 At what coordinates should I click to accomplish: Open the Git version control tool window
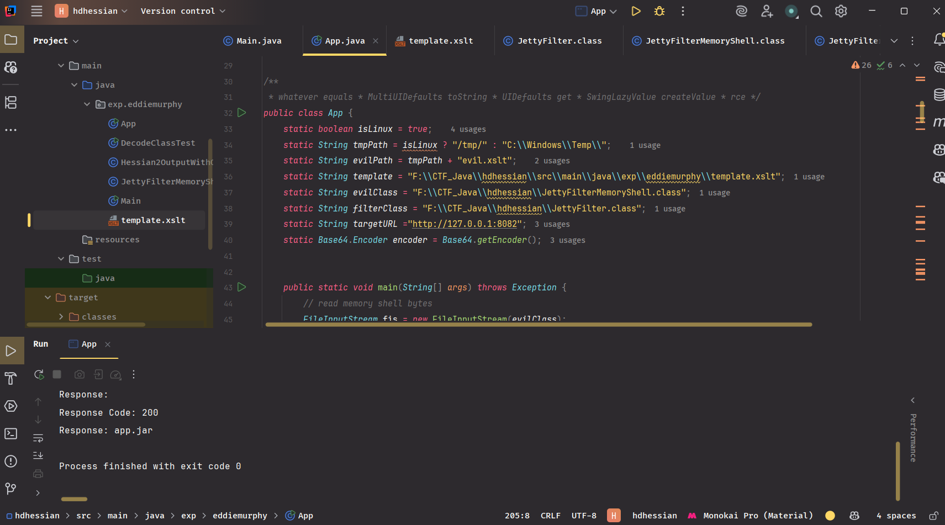[x=11, y=489]
